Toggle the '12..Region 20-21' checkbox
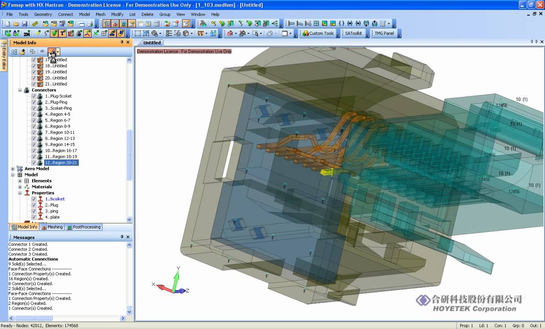545x329 pixels. (x=34, y=163)
